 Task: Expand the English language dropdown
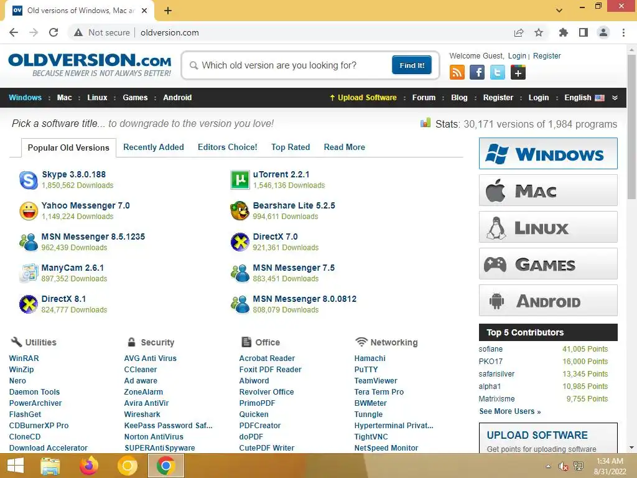615,98
